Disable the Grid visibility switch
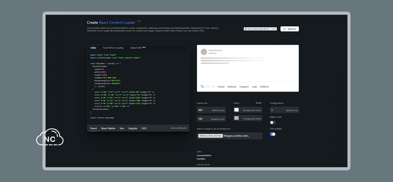 click(x=273, y=134)
